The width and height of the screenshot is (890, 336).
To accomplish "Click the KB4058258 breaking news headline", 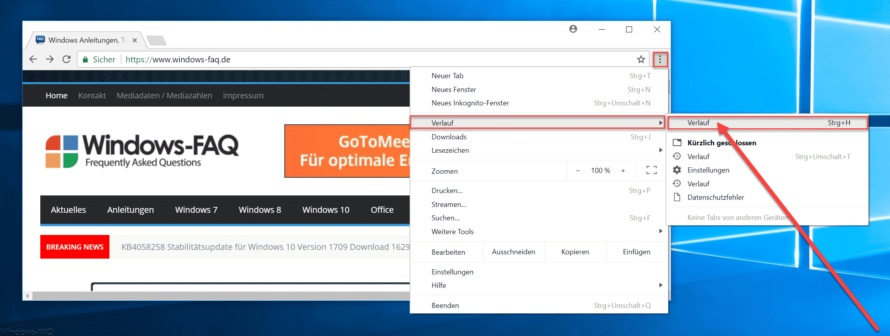I will [265, 247].
